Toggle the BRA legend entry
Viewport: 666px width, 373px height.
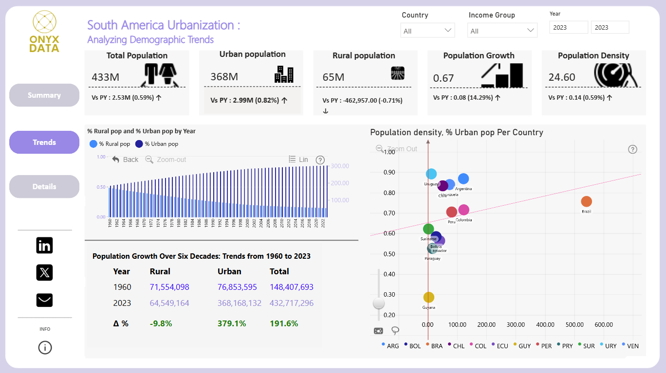tap(434, 346)
